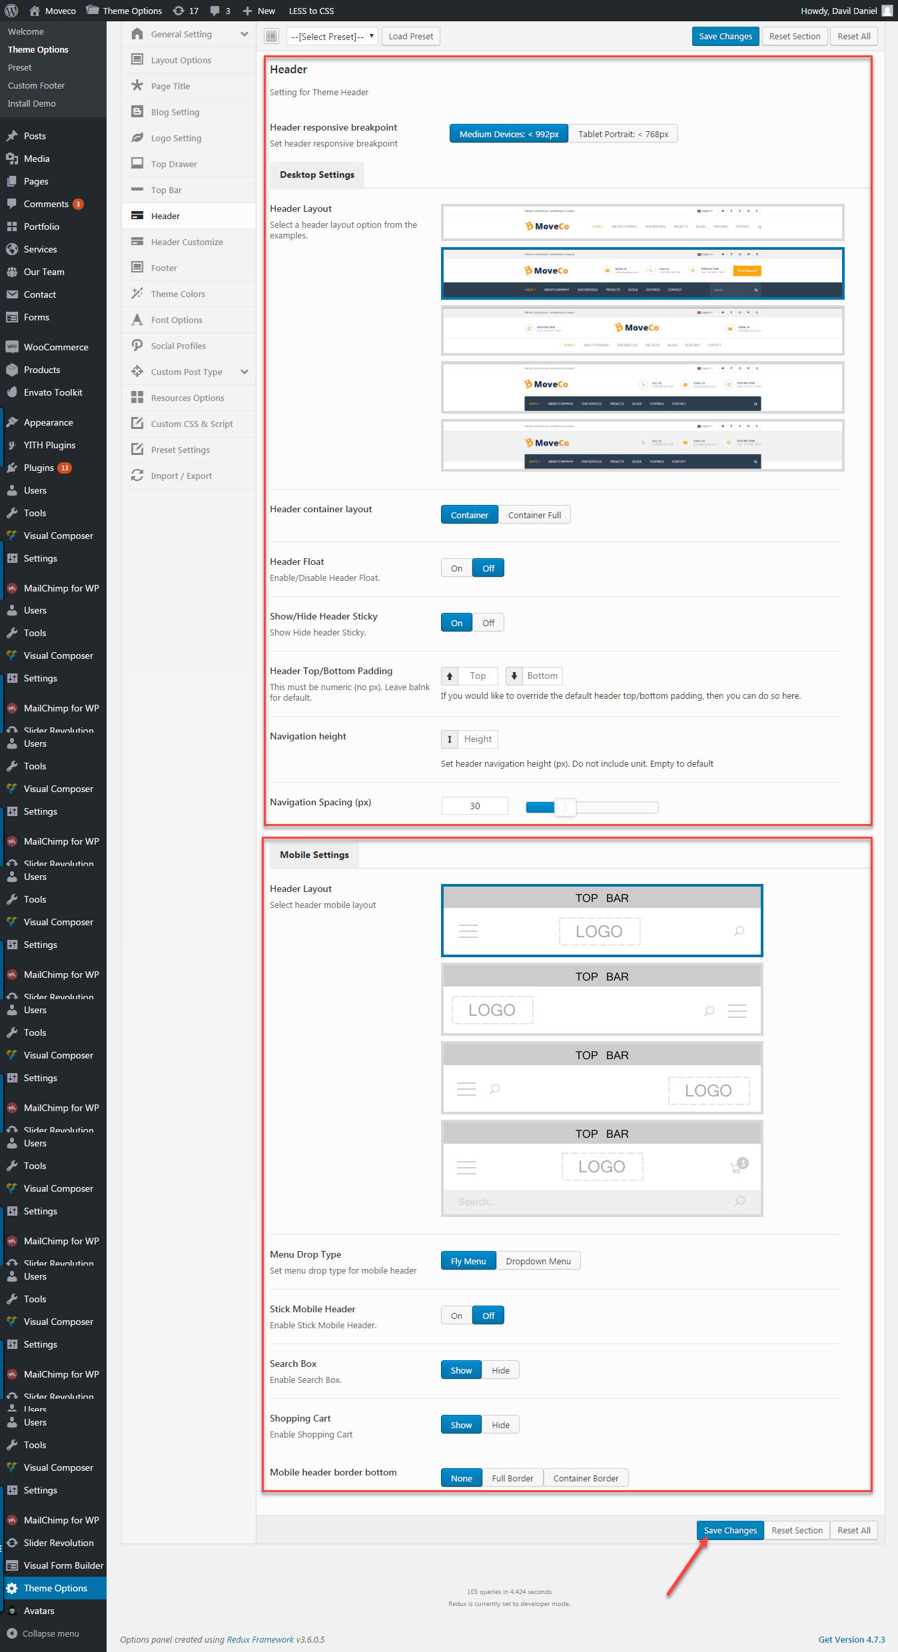Expand the Custom Post Type section chevron
The image size is (898, 1652).
pos(244,372)
